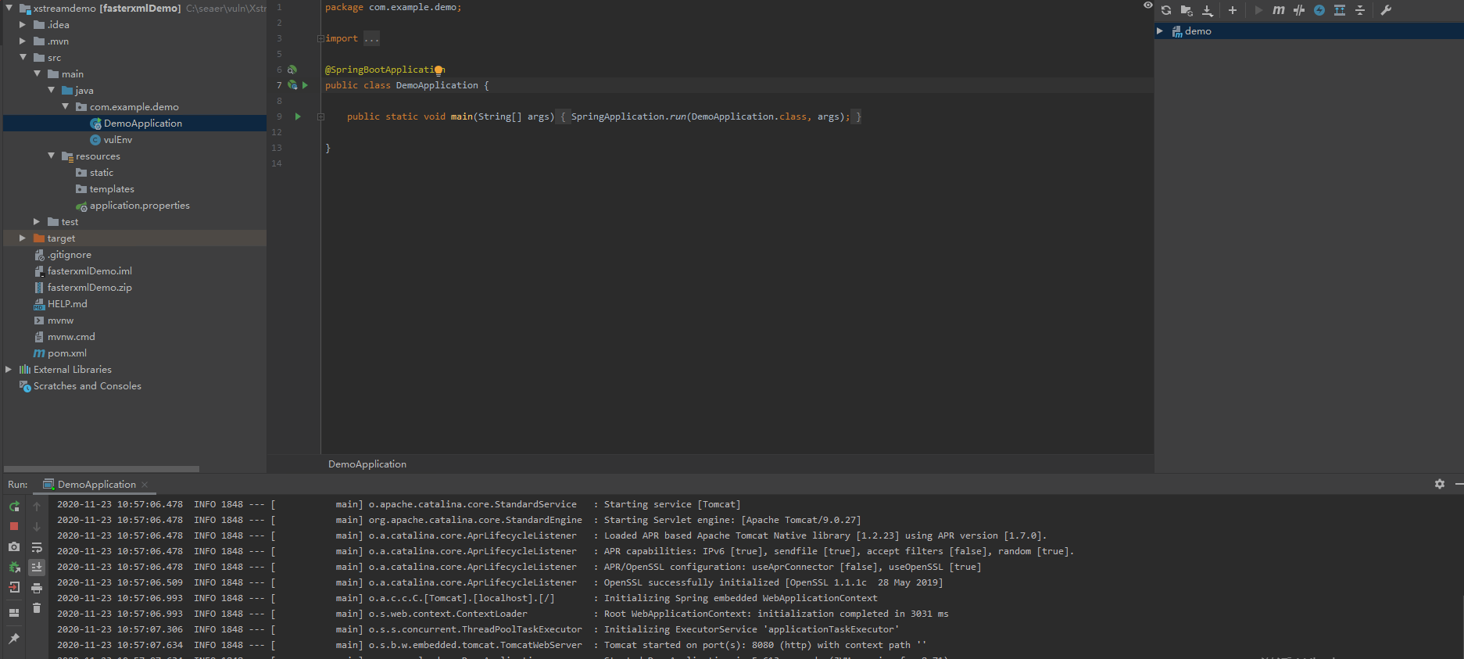Click Execute Maven Goal 'm' icon

[1279, 10]
